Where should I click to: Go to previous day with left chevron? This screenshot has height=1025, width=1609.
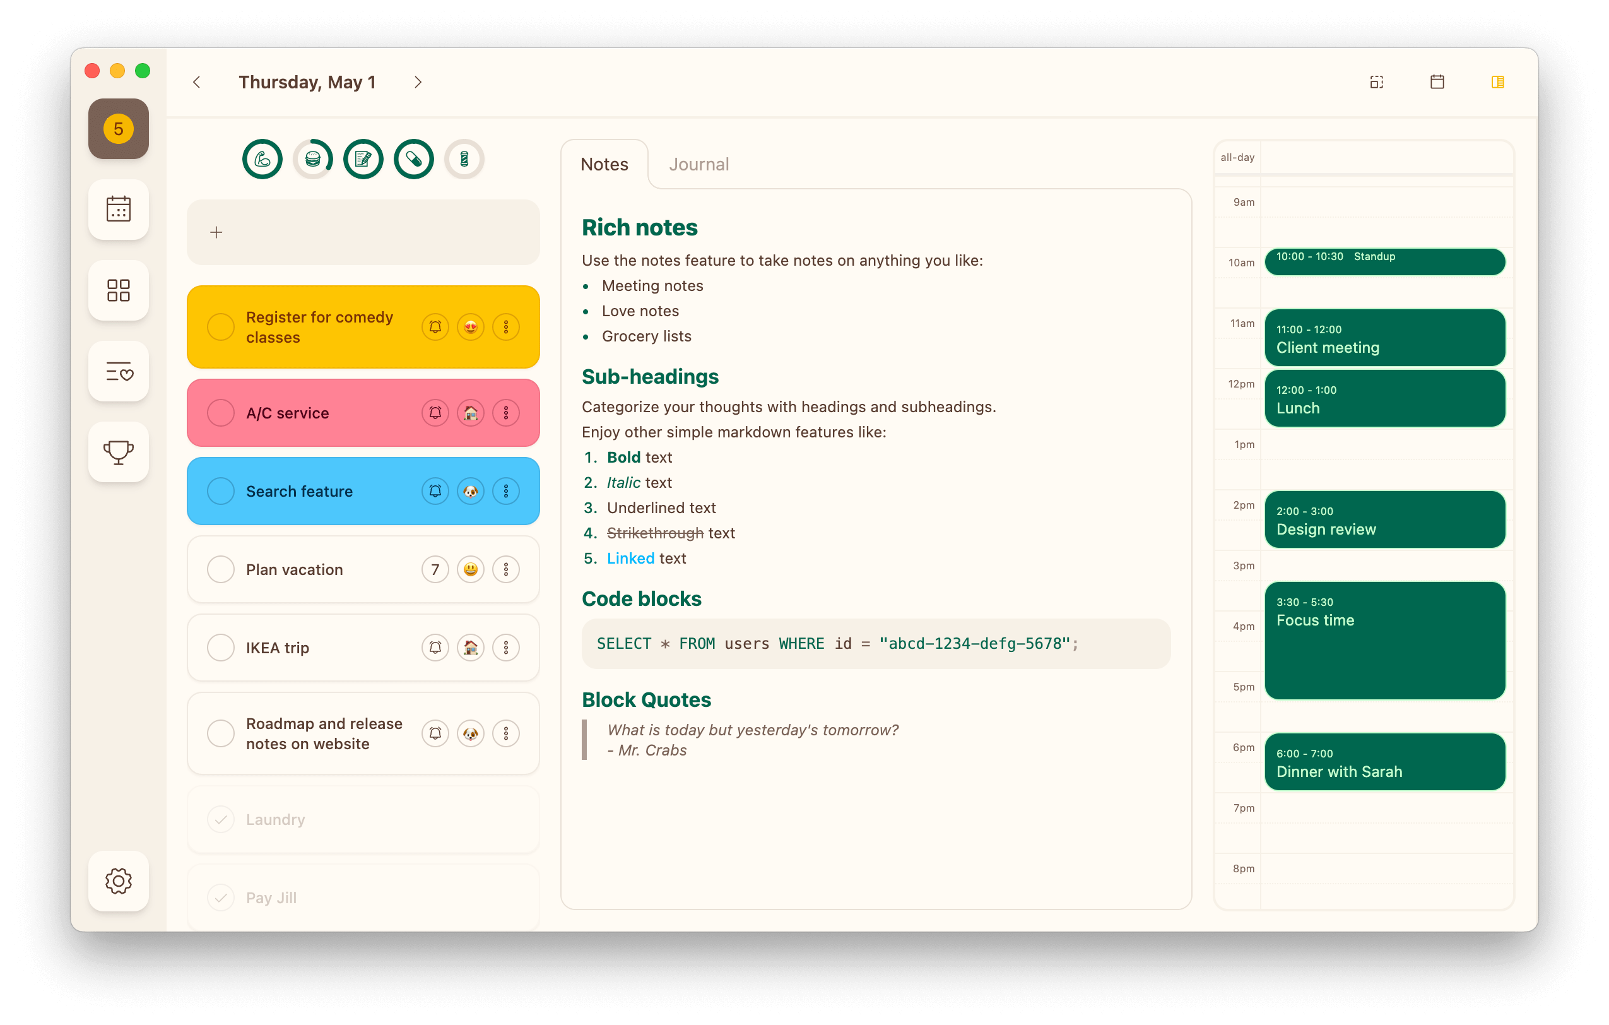[x=196, y=82]
